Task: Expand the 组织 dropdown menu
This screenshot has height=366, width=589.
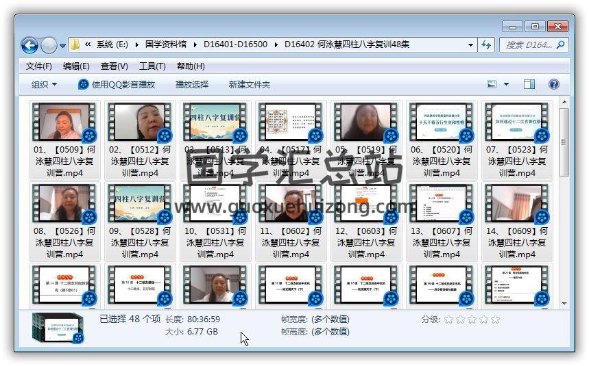Action: pyautogui.click(x=44, y=84)
